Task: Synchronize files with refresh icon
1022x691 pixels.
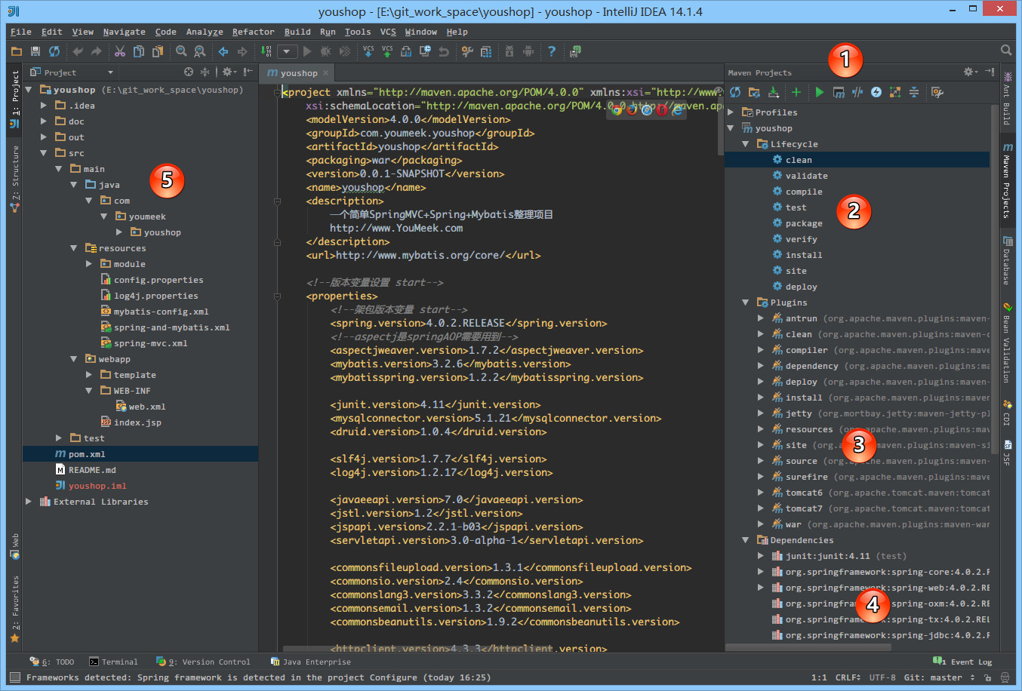Action: pyautogui.click(x=53, y=51)
